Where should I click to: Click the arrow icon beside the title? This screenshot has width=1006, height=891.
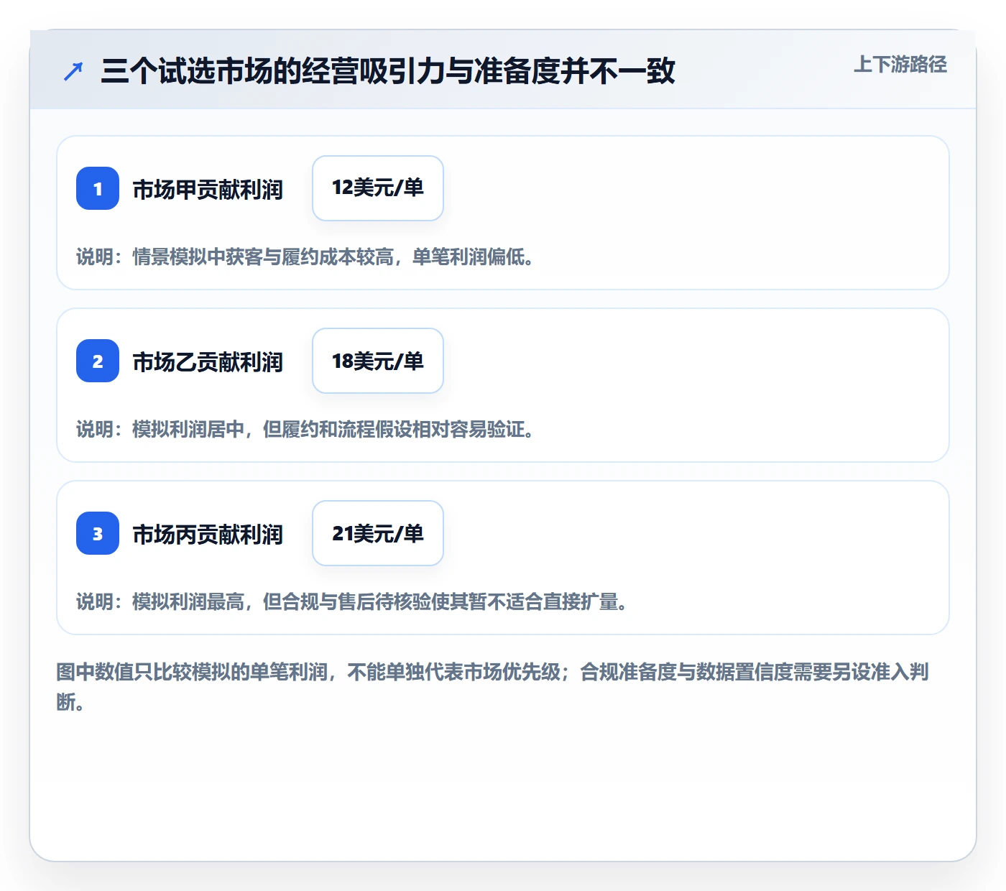pos(73,71)
